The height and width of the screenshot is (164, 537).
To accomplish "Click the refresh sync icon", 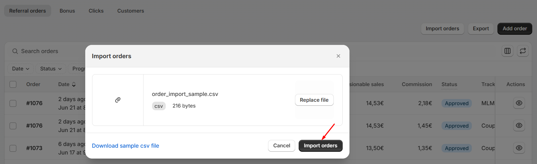I will tap(523, 51).
